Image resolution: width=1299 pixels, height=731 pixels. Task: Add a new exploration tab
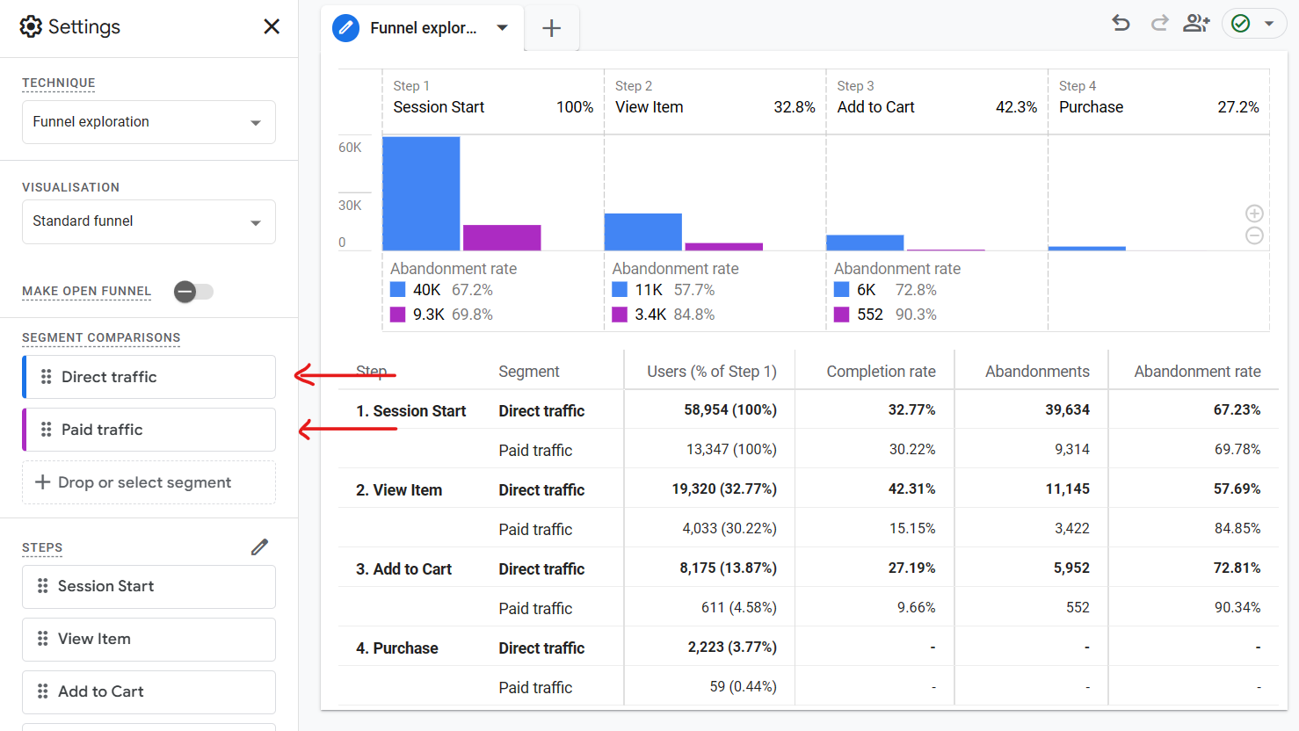[551, 28]
